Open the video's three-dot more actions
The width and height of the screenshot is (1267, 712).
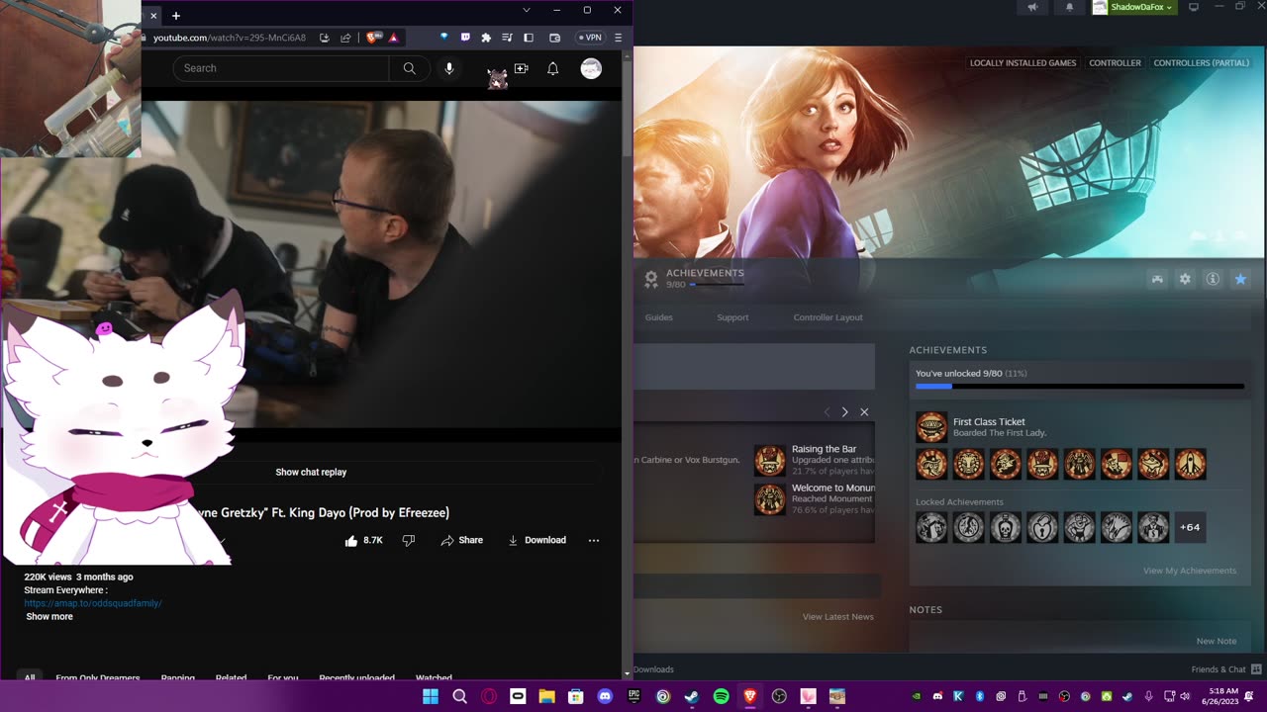tap(594, 540)
